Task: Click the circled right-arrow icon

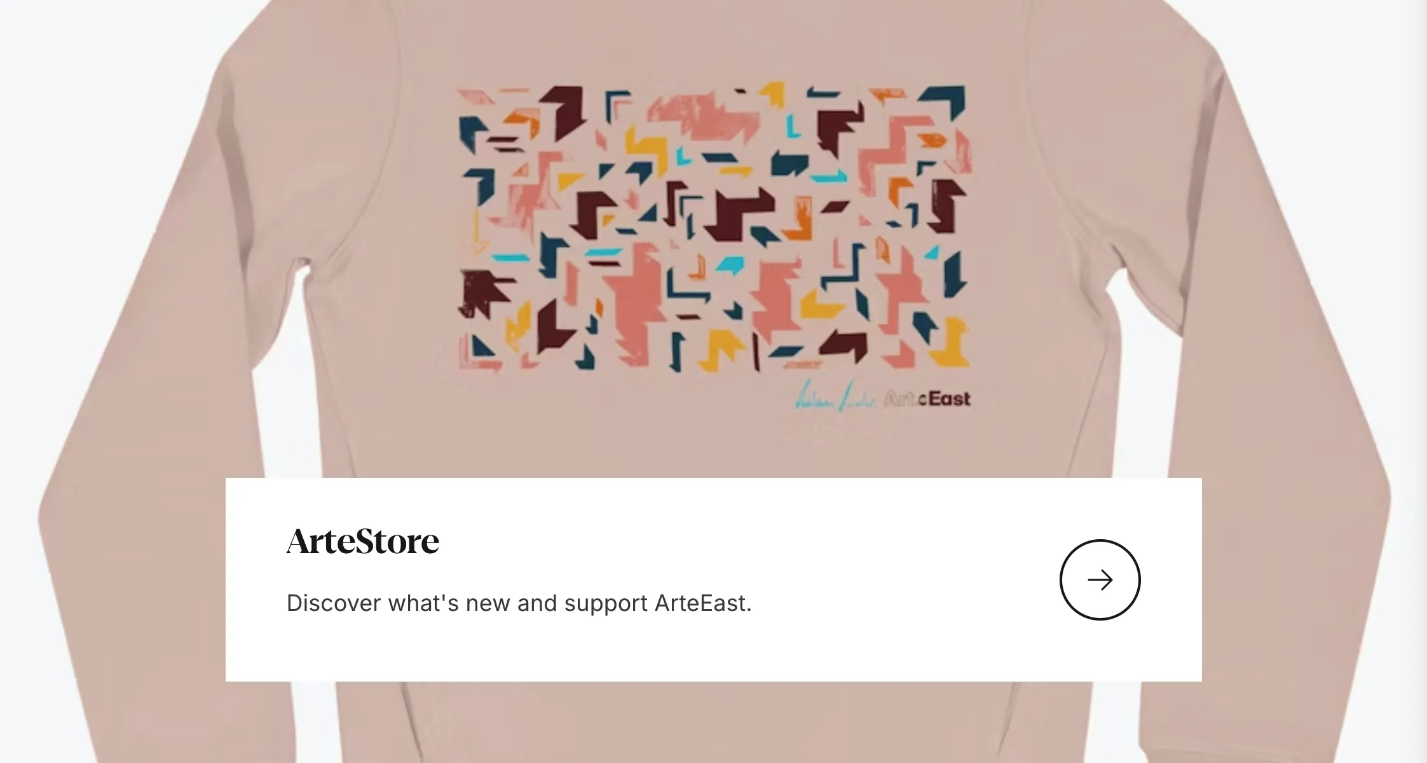Action: [1100, 580]
